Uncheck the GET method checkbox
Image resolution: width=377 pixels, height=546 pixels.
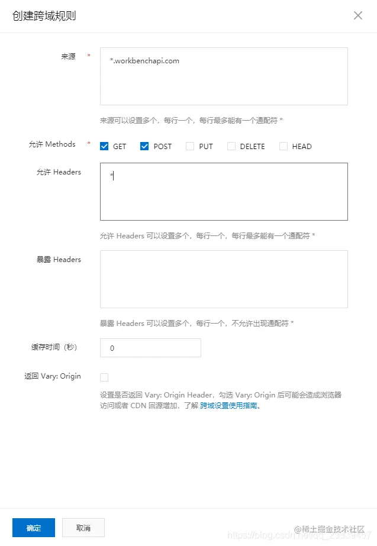click(104, 146)
